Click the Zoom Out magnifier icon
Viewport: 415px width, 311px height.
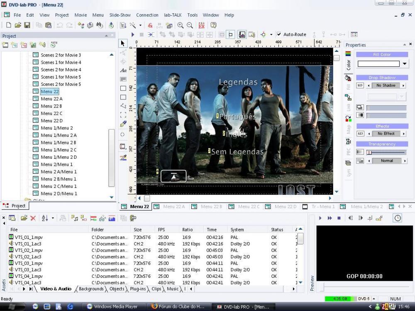(190, 25)
